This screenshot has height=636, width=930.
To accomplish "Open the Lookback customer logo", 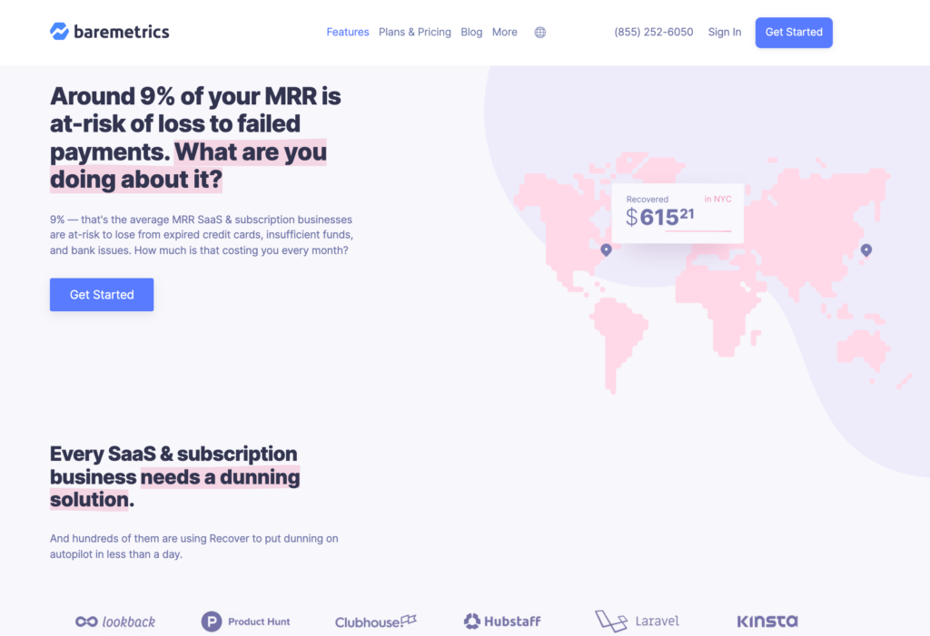I will click(115, 621).
